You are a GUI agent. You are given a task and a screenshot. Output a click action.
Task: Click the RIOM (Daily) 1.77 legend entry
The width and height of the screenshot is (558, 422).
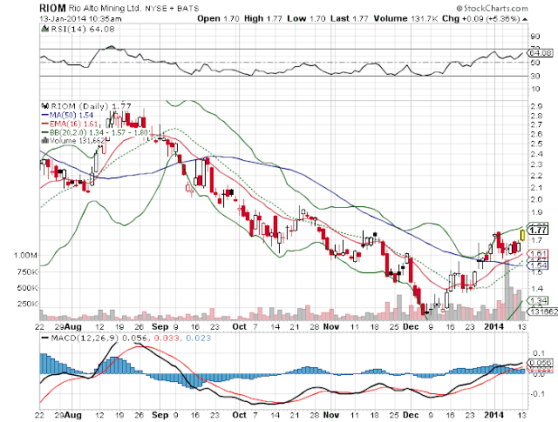point(91,106)
